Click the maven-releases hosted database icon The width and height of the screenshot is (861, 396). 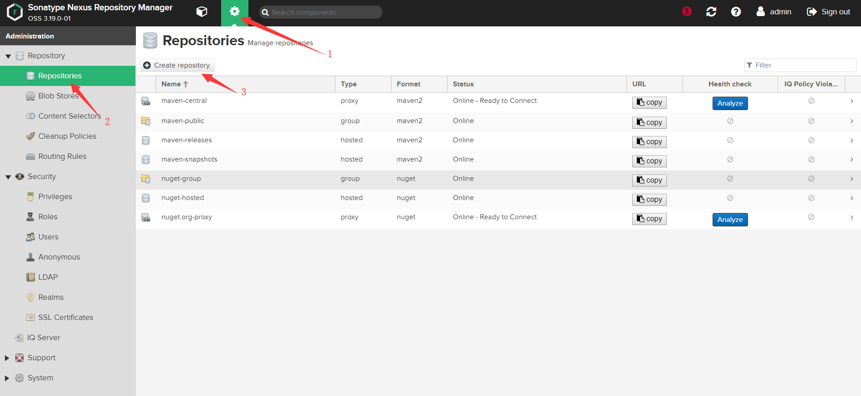pyautogui.click(x=146, y=140)
